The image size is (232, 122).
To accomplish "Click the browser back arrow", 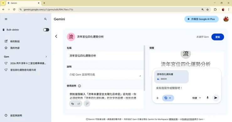I will coord(3,9).
